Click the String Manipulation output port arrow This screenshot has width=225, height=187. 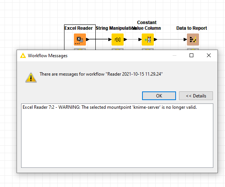point(126,39)
